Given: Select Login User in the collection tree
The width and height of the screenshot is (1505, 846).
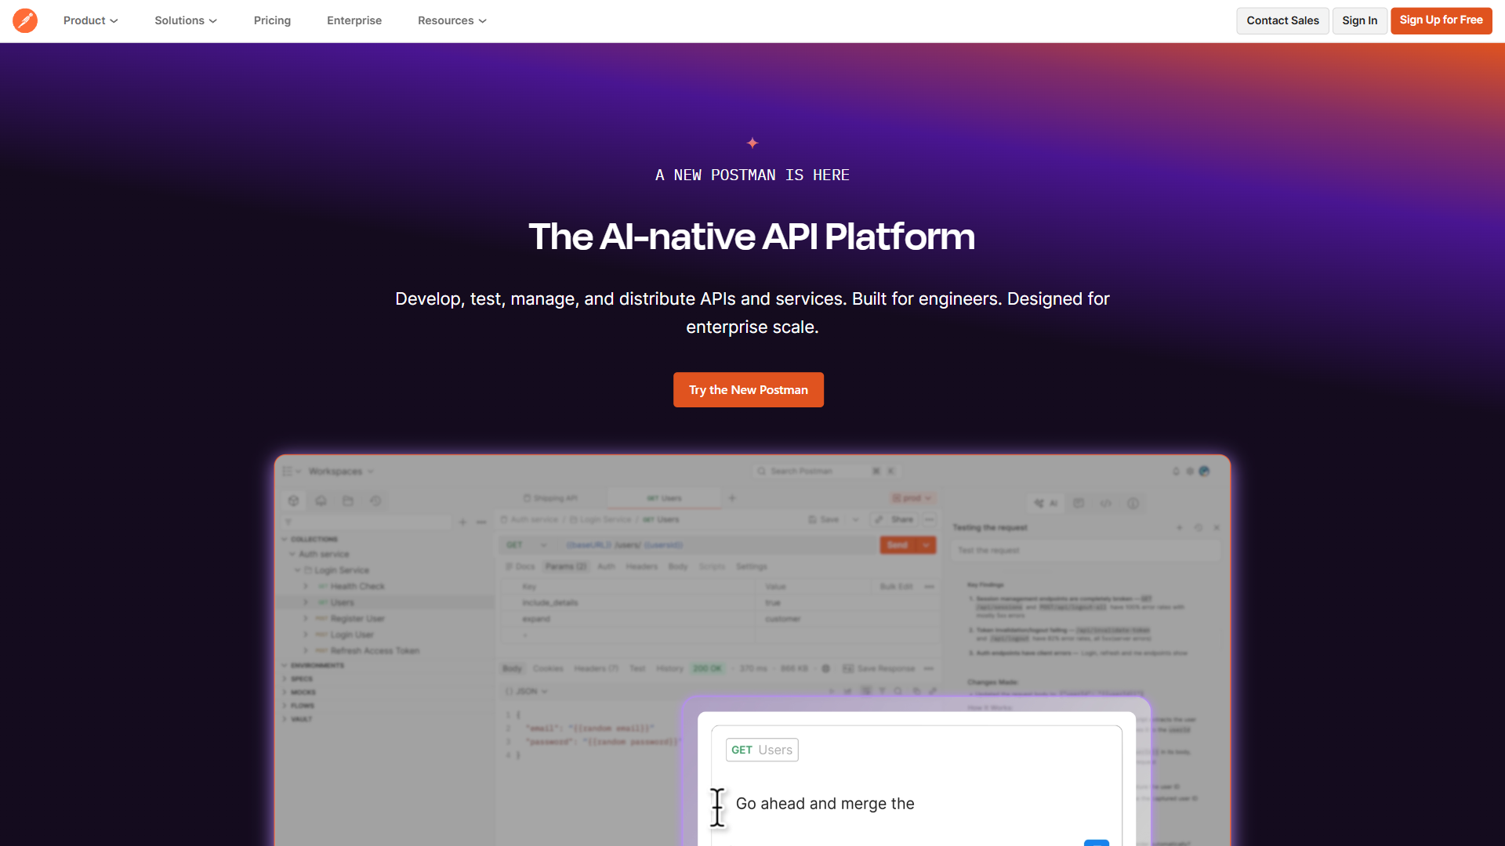Looking at the screenshot, I should tap(352, 634).
